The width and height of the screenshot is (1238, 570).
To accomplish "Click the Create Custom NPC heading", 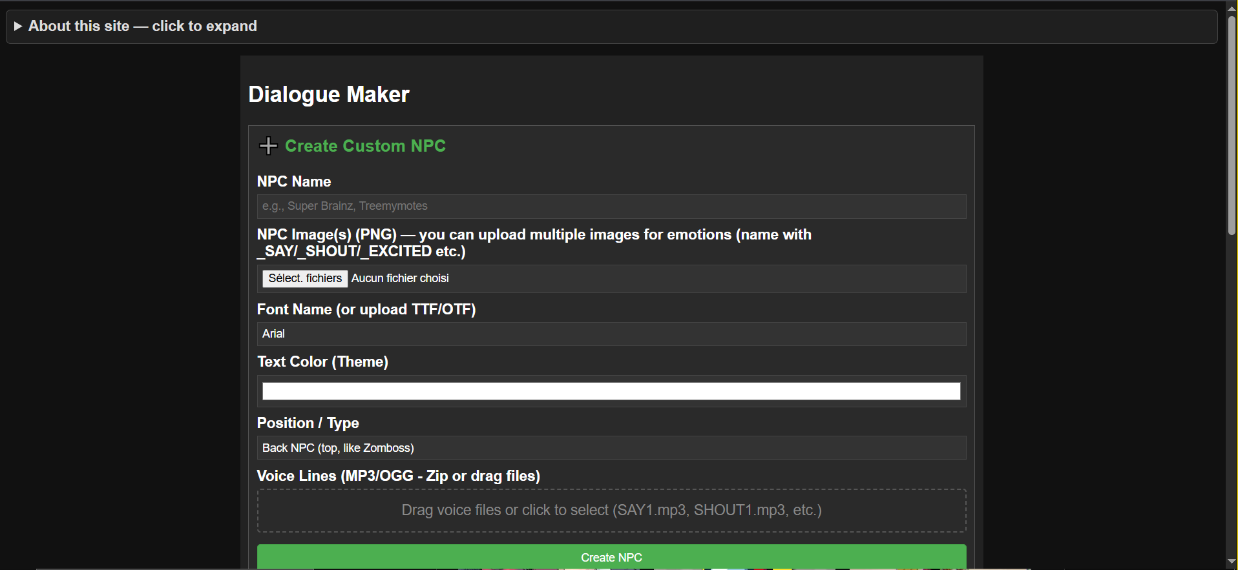I will coord(365,146).
